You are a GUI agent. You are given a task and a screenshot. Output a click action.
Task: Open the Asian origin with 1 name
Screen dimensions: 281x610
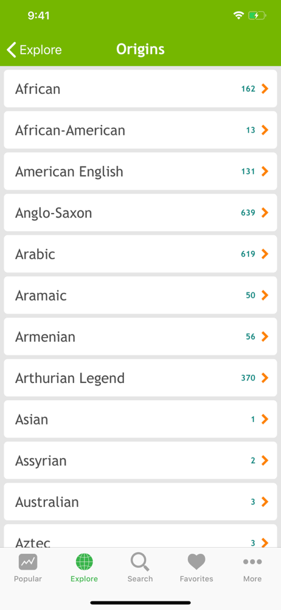click(x=140, y=418)
